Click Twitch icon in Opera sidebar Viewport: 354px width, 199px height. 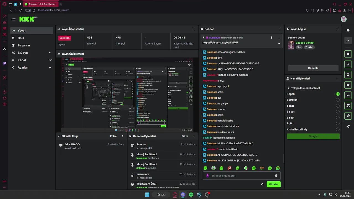tap(4, 63)
